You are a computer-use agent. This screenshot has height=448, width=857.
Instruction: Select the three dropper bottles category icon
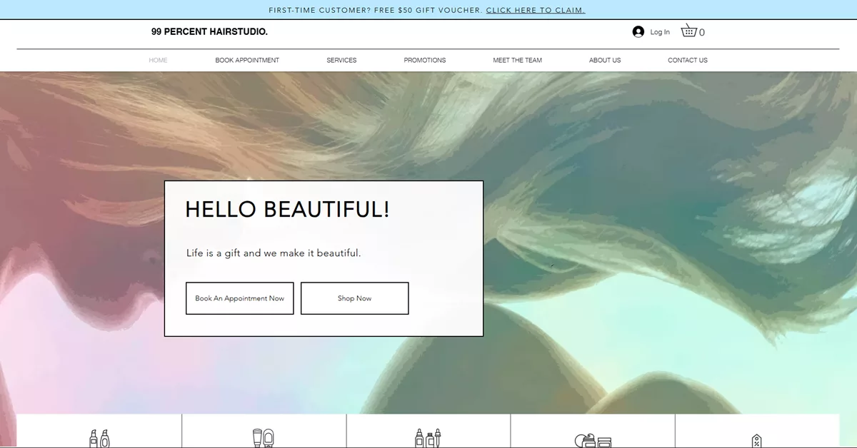[428, 438]
